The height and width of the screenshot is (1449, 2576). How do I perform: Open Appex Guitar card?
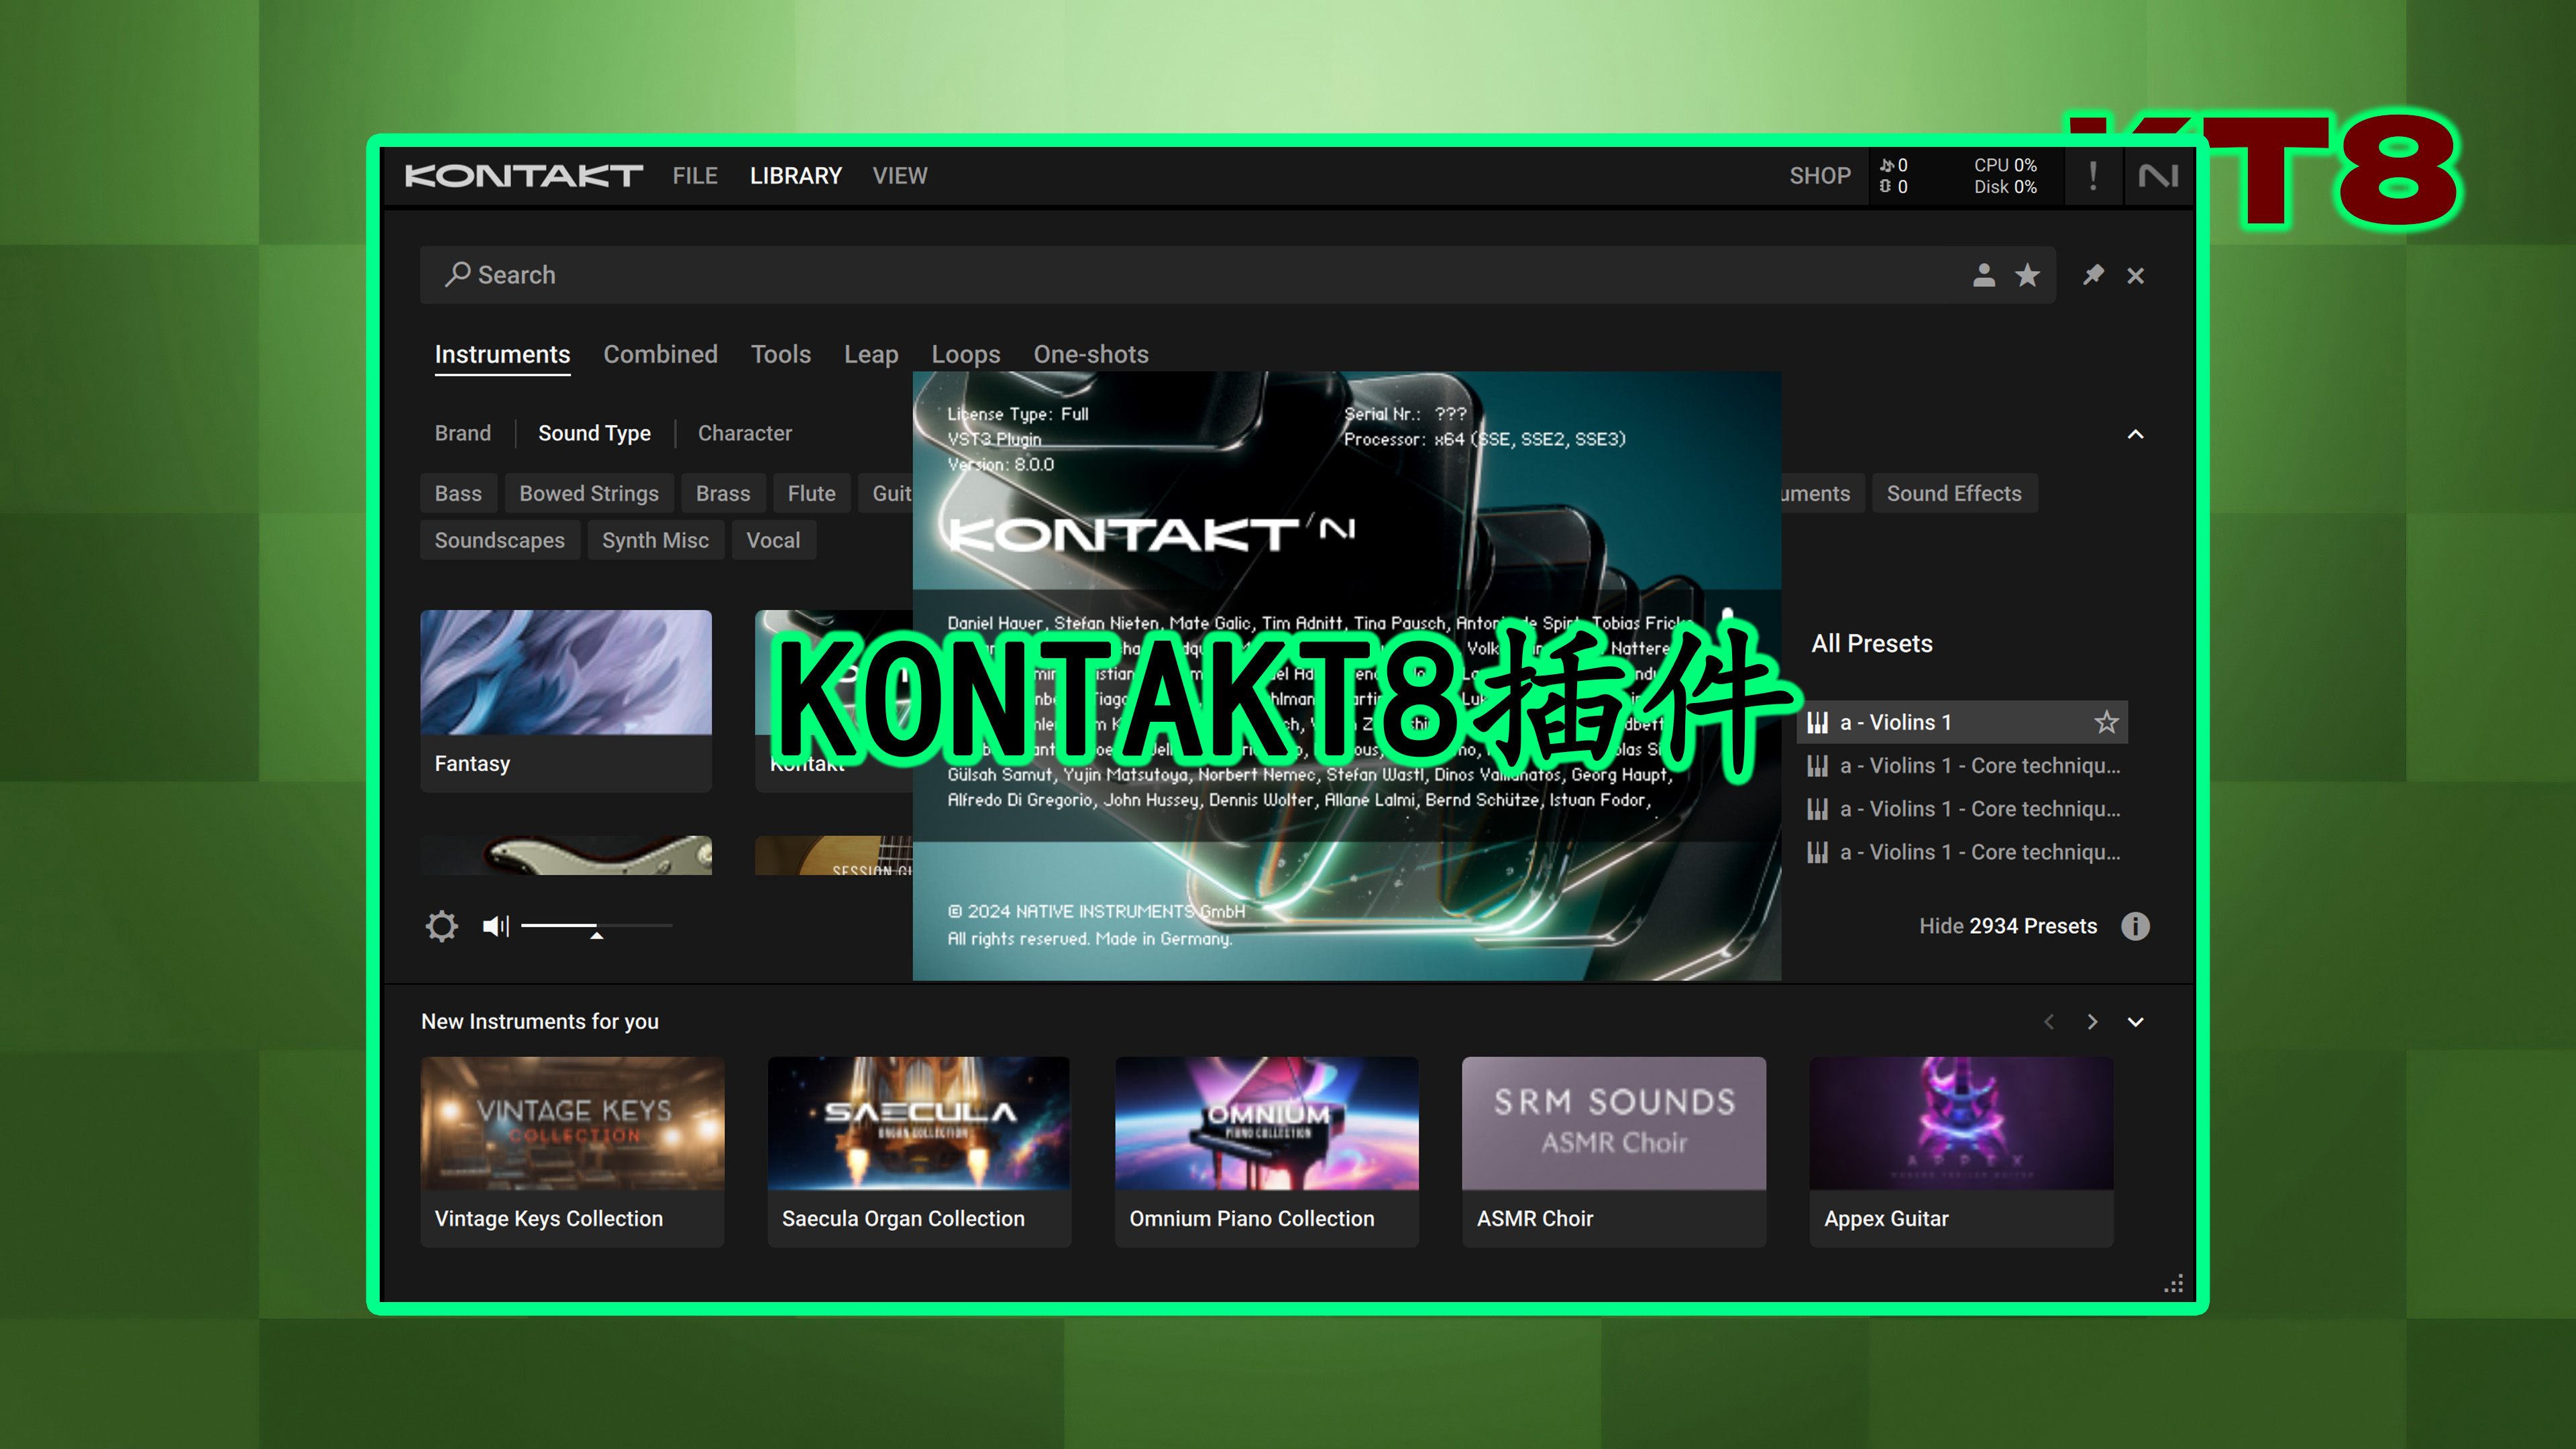click(1961, 1151)
